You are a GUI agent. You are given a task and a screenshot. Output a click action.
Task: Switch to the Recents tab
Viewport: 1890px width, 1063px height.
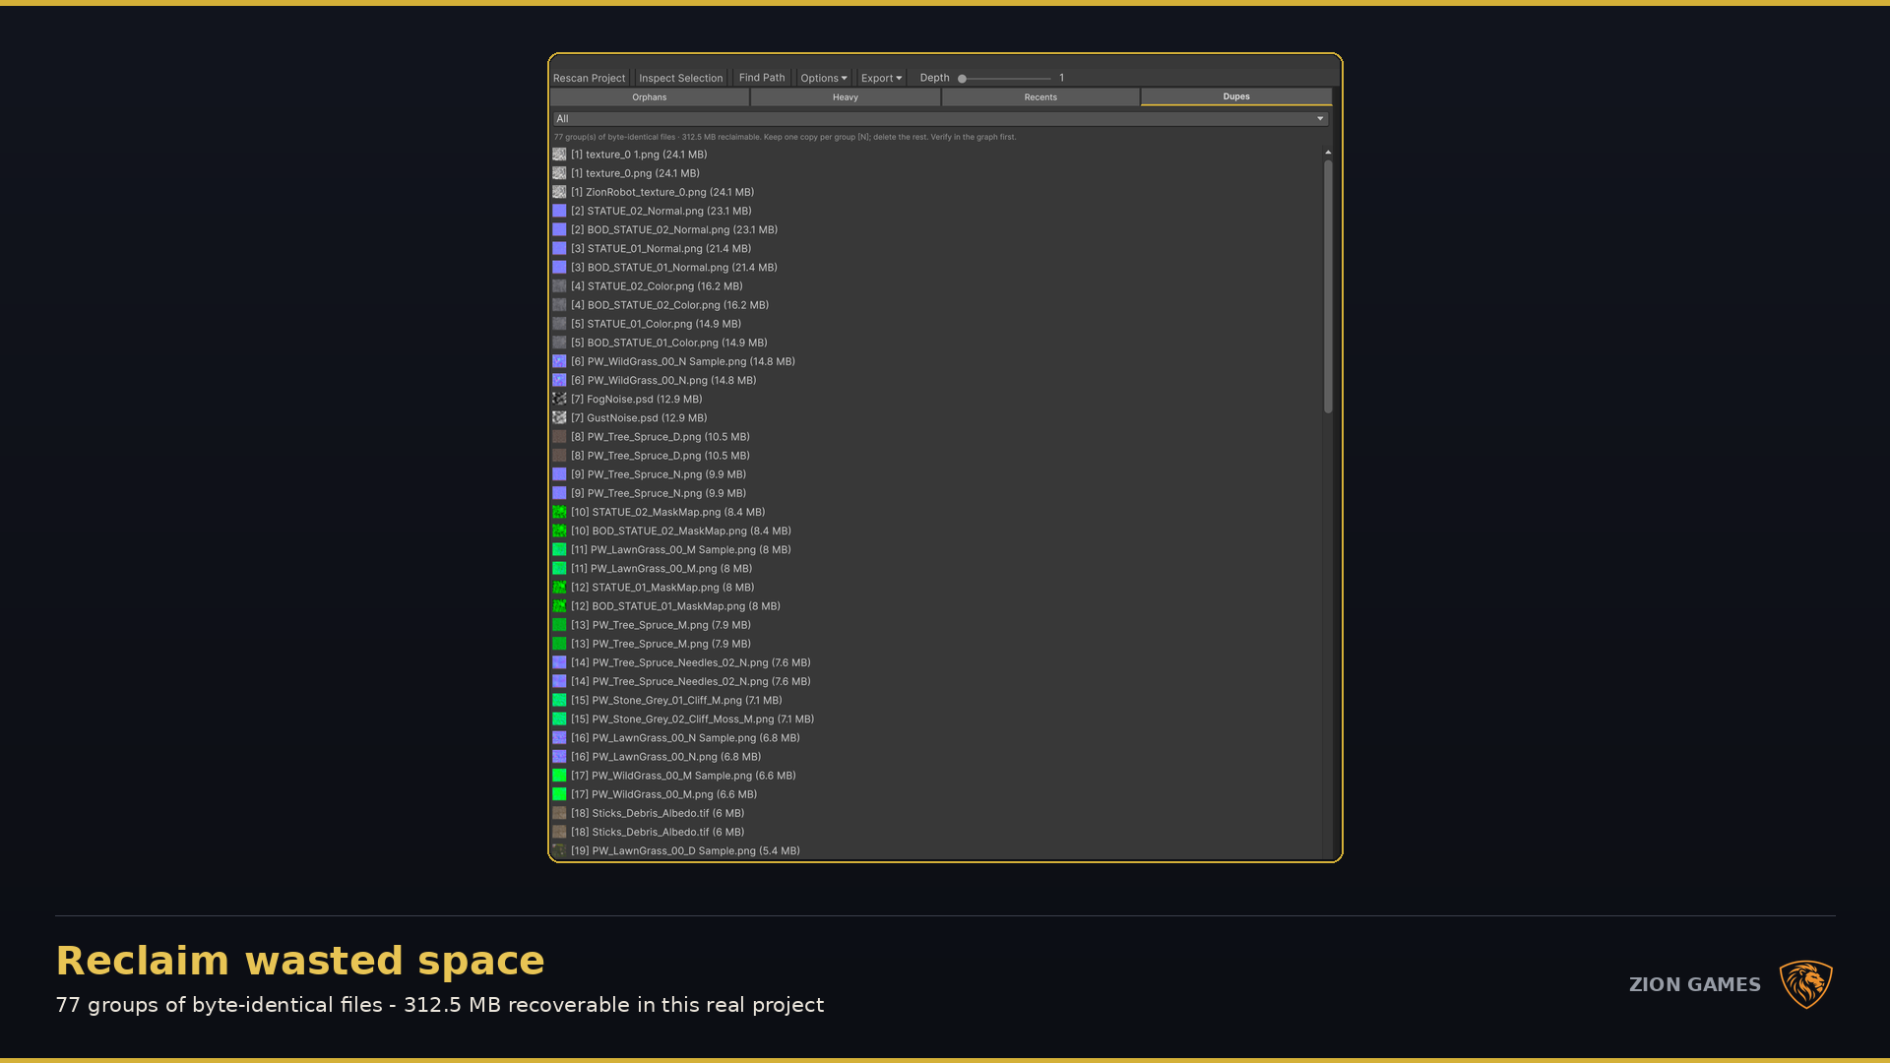(1040, 97)
